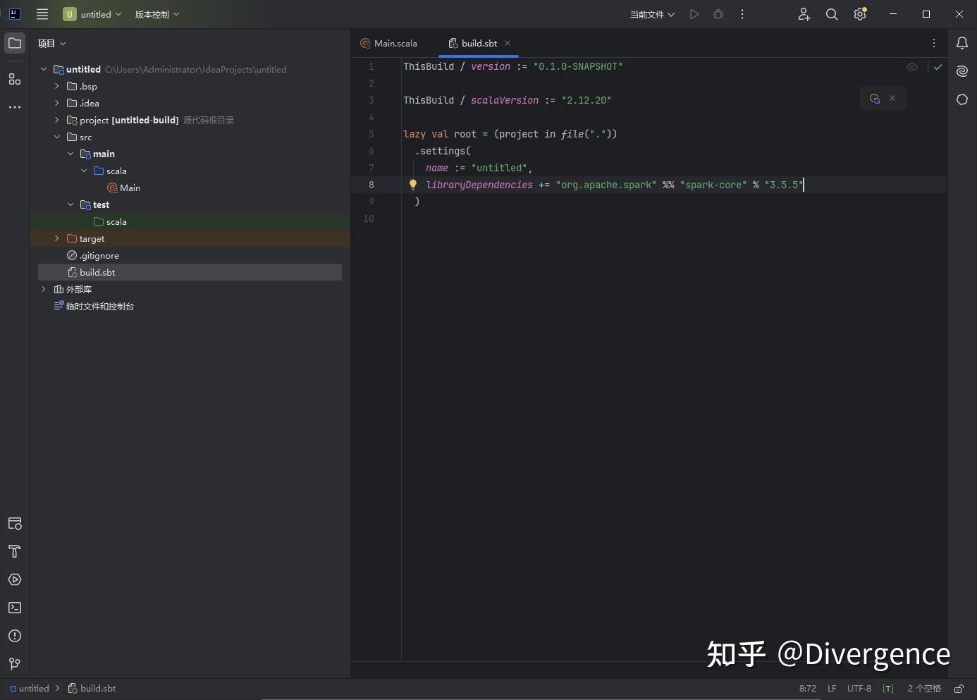Open the Version Control tool window

(14, 663)
